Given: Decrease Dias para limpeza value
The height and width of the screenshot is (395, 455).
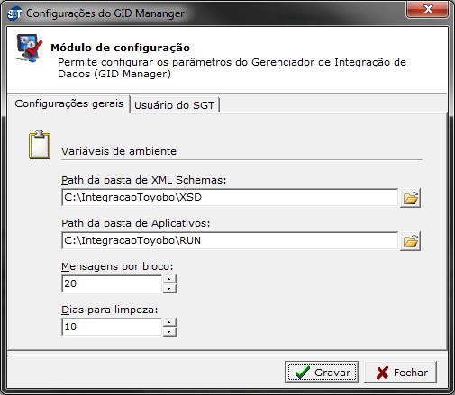Looking at the screenshot, I should coord(169,332).
